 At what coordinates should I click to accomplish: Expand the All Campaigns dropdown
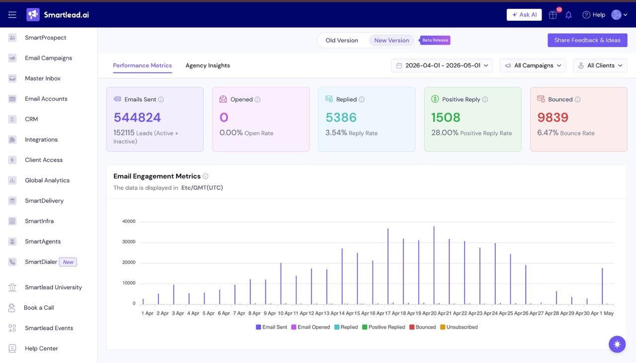[534, 66]
